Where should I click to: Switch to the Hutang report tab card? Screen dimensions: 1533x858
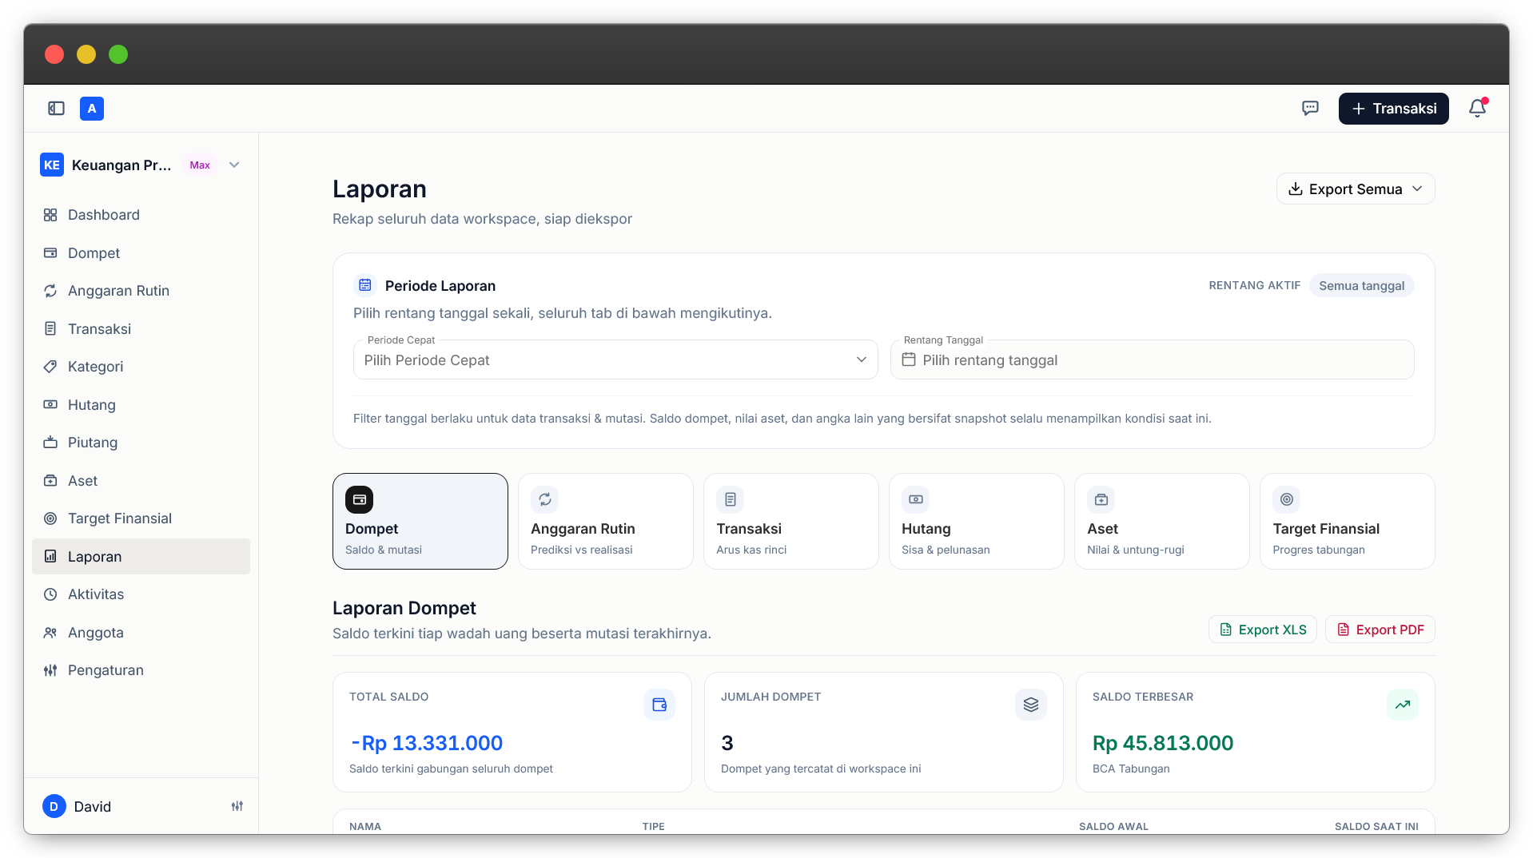[x=977, y=521]
